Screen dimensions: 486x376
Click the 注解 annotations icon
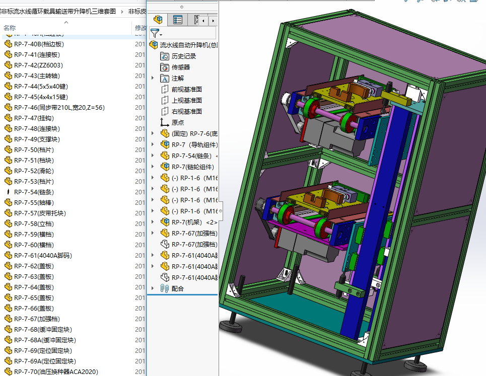click(165, 79)
